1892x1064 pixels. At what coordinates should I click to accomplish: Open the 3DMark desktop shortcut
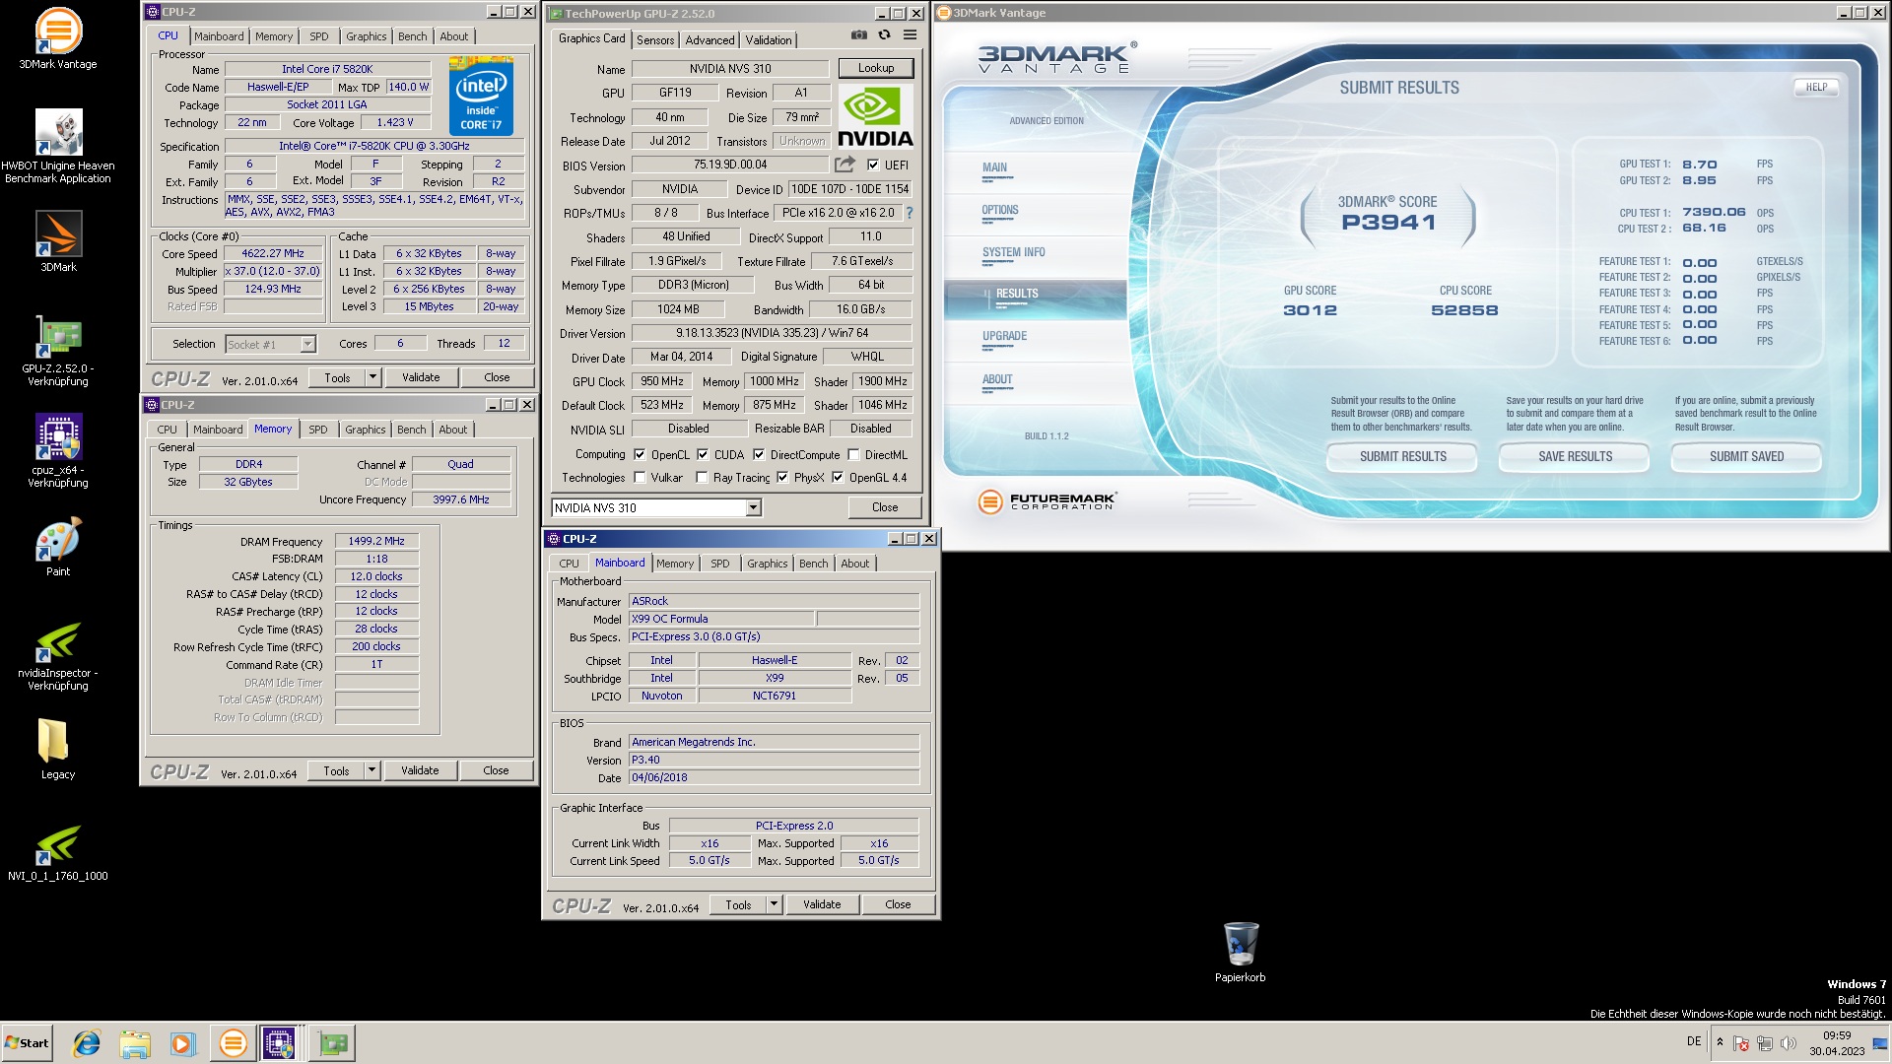(58, 241)
